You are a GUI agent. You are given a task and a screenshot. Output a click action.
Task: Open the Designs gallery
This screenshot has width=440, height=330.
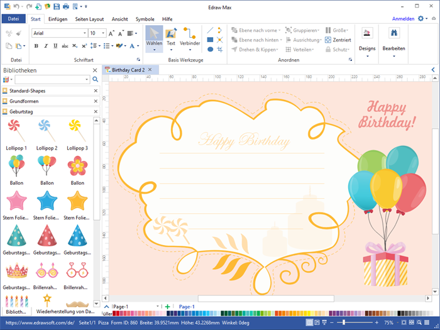pyautogui.click(x=367, y=40)
